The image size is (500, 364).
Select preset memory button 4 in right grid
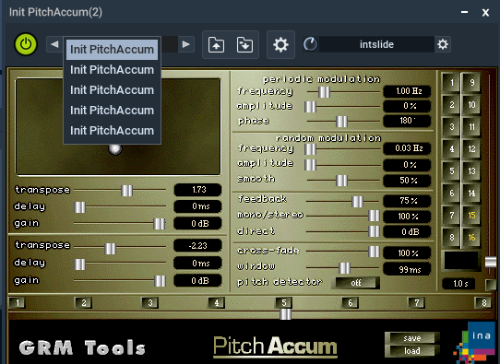point(451,148)
